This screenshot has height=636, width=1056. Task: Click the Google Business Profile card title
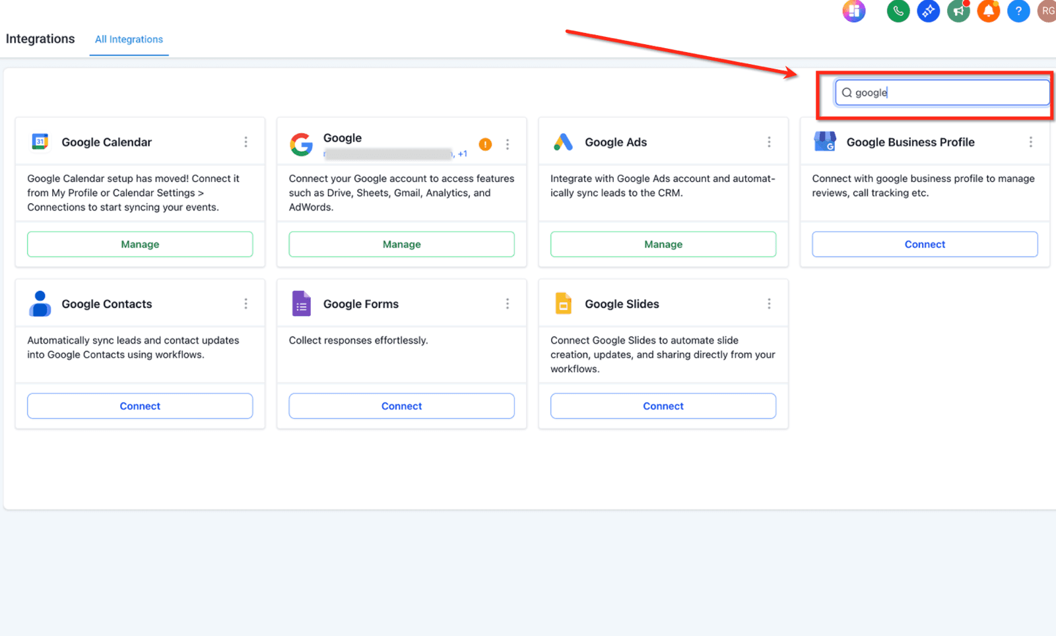tap(910, 142)
